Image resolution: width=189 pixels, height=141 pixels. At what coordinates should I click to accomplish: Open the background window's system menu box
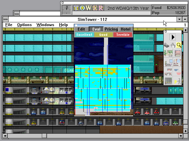pos(17,14)
